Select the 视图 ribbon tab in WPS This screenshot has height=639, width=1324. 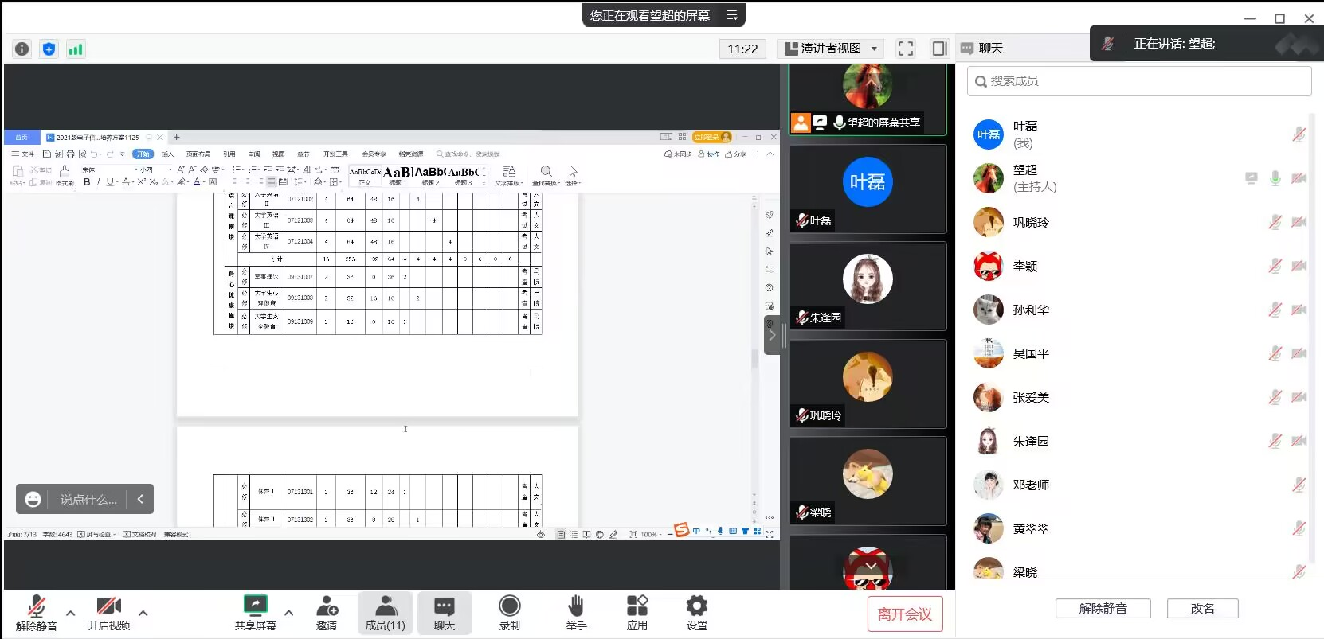pyautogui.click(x=279, y=154)
